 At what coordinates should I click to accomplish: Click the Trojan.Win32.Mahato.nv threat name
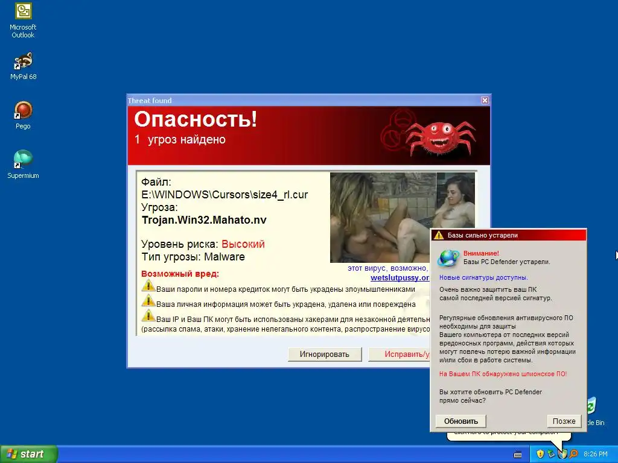click(x=204, y=219)
